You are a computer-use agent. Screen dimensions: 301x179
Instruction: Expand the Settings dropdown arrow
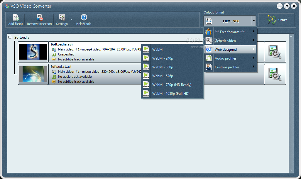[71, 20]
